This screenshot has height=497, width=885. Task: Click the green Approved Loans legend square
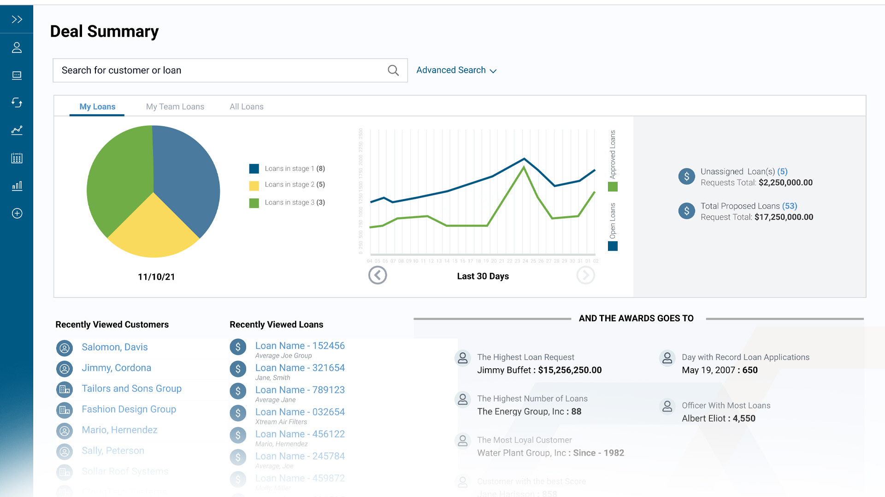(613, 186)
